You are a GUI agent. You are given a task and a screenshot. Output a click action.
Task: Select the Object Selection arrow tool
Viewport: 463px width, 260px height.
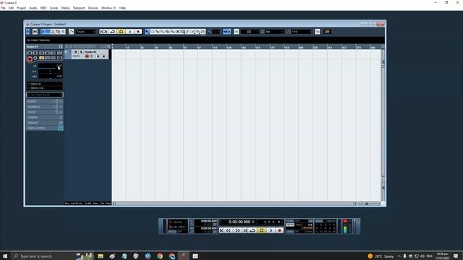(x=147, y=32)
